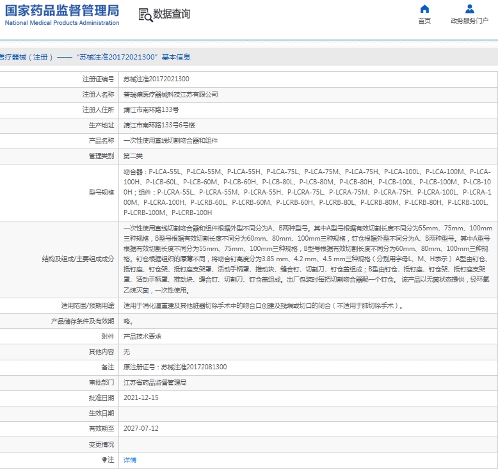
Task: Click product name 一次性使用直线切割吻合器和组件
Action: tap(170, 141)
